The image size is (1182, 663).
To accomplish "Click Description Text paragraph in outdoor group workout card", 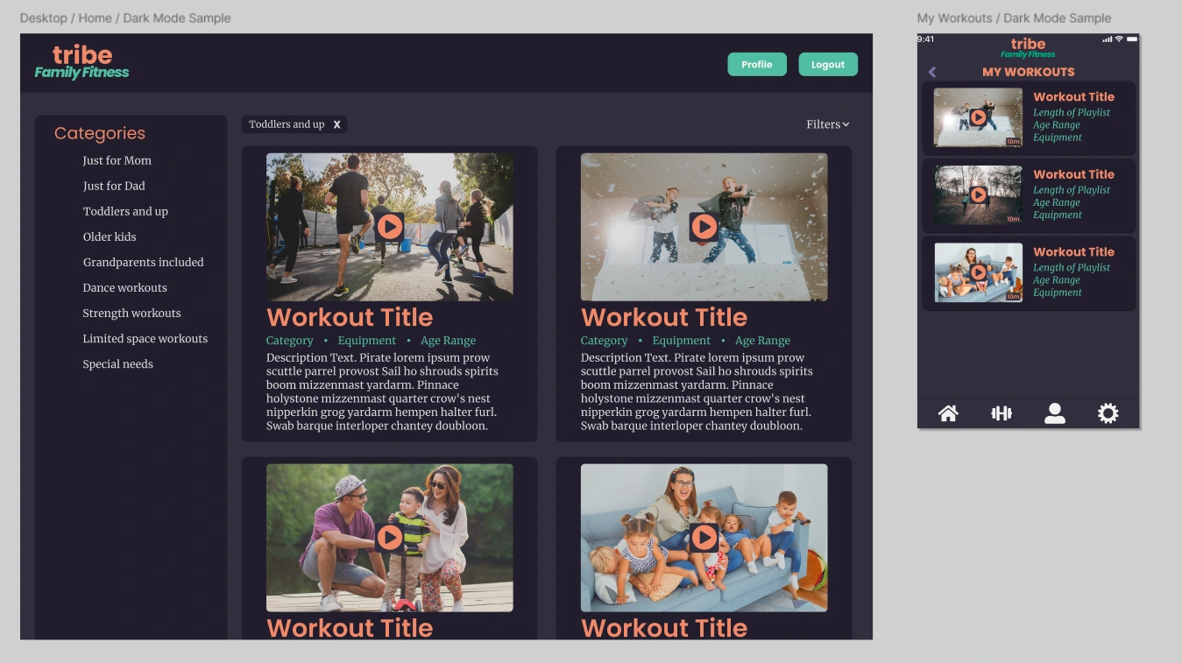I will pyautogui.click(x=382, y=391).
